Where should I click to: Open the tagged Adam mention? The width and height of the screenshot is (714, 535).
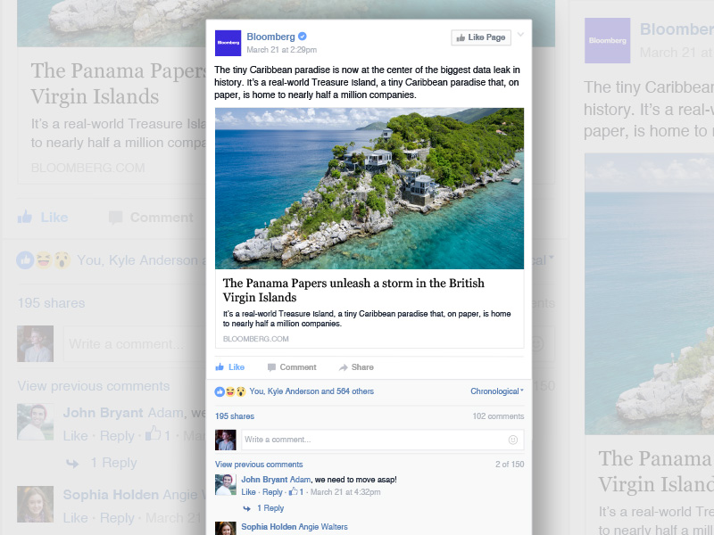pos(300,480)
